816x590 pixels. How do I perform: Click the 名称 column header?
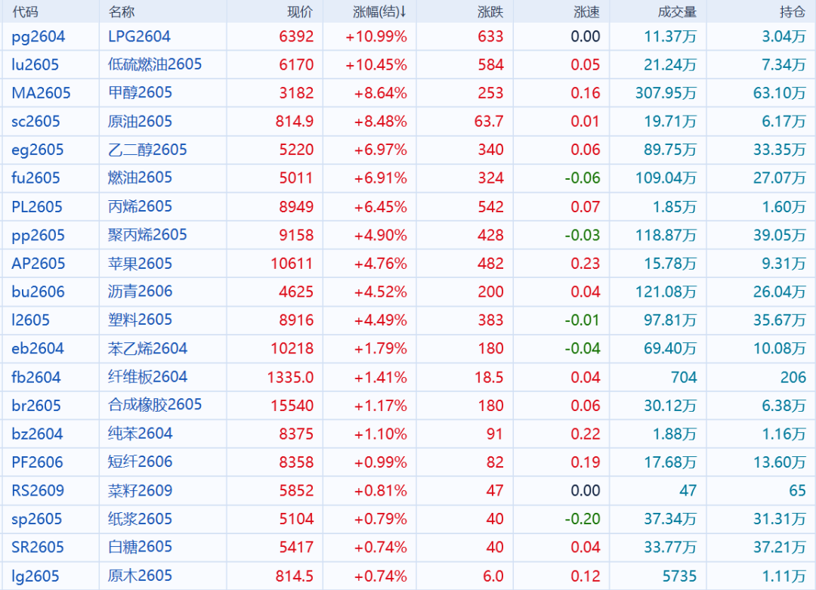click(122, 11)
